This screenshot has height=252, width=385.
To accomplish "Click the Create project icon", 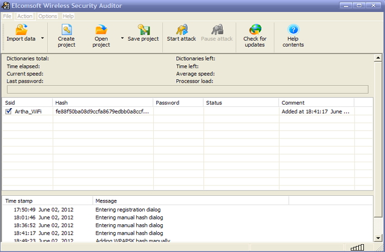I will tap(67, 30).
